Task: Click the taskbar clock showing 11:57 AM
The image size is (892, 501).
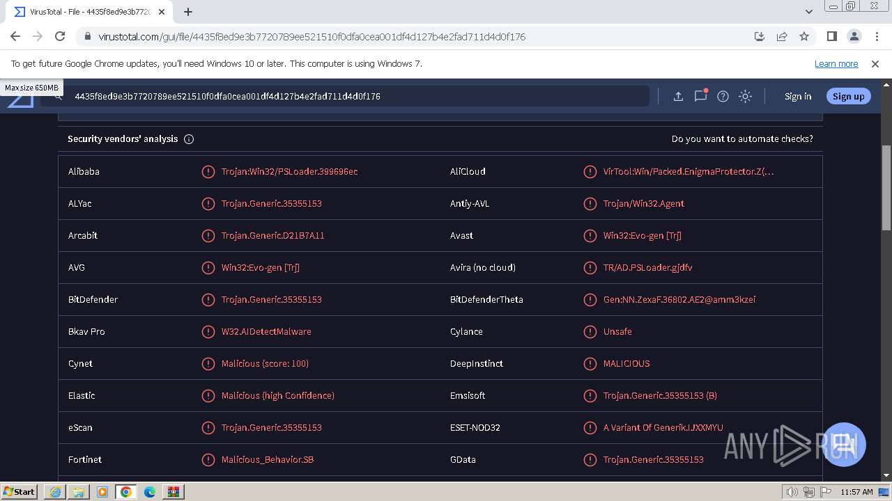Action: [x=856, y=492]
